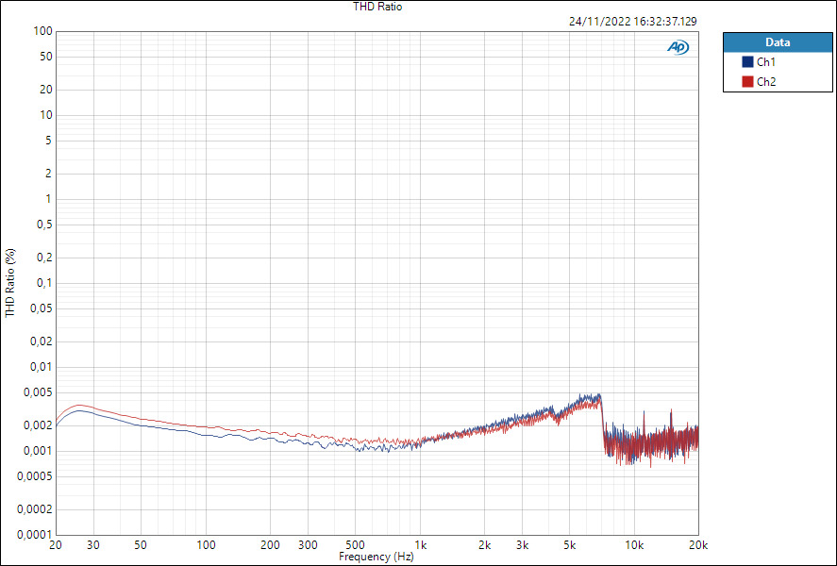Image resolution: width=837 pixels, height=566 pixels.
Task: Select the Ch2 red legend marker
Action: (747, 81)
